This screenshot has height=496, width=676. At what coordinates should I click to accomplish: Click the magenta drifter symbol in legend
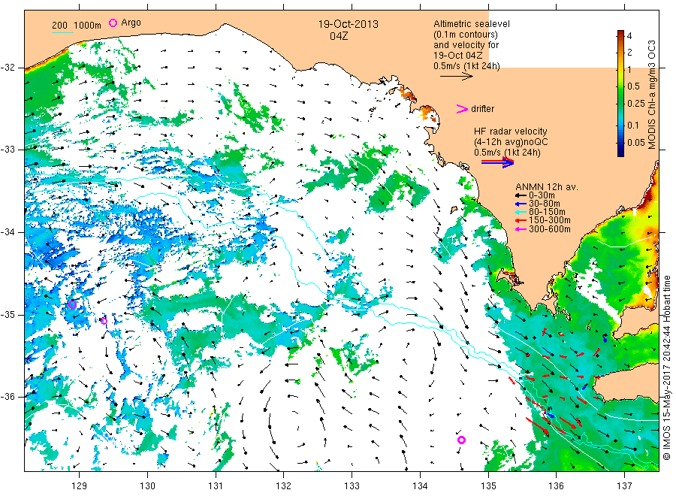462,109
